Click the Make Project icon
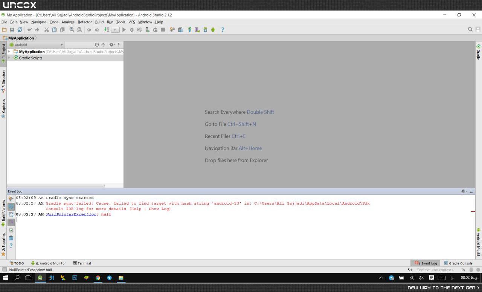Screen dimensions: 482x292 click(x=107, y=30)
